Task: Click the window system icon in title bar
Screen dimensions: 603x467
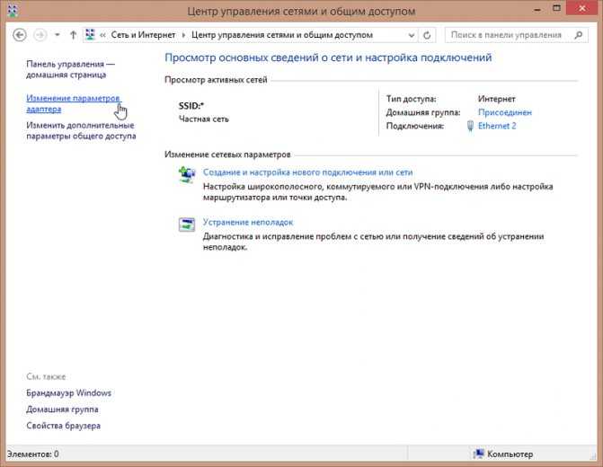Action: 13,11
